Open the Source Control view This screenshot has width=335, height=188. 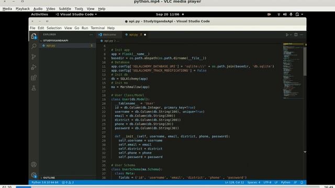click(x=33, y=57)
